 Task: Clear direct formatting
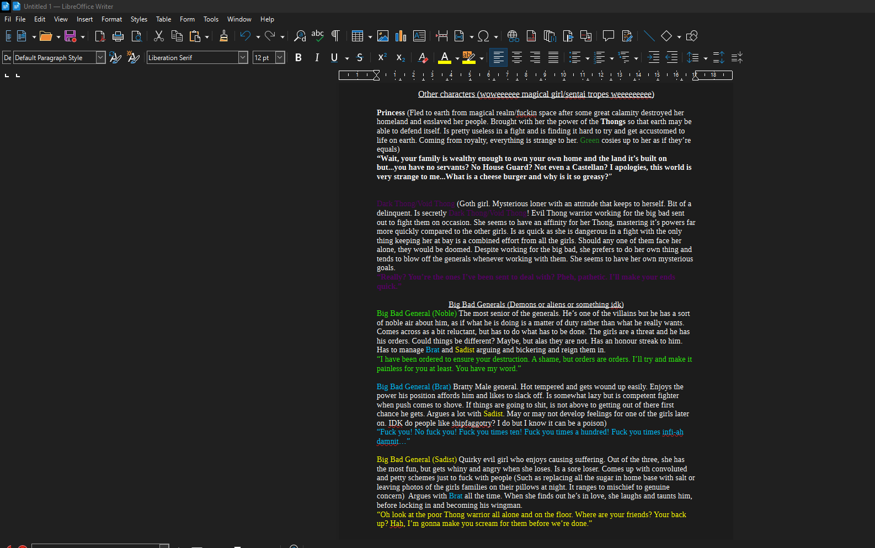pos(423,57)
